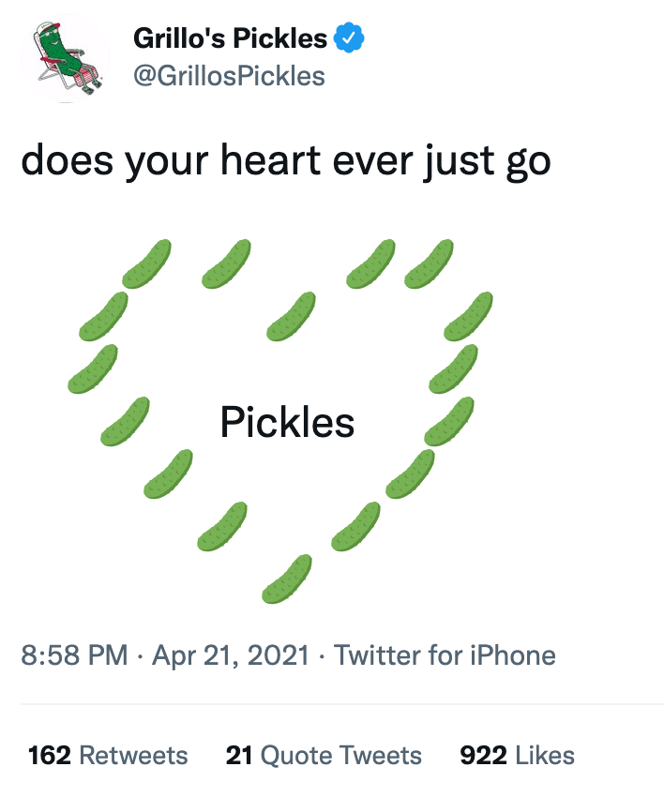Click pickle emoji at heart's bottom tip
This screenshot has height=797, width=664.
[x=287, y=578]
